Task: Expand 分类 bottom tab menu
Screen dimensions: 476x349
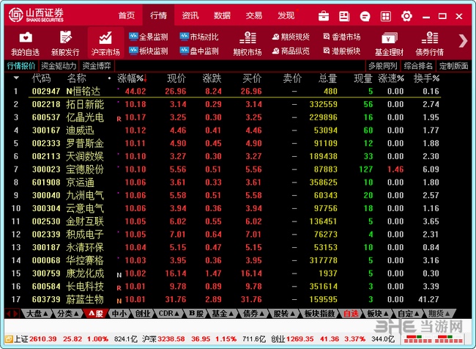Action: click(x=68, y=313)
